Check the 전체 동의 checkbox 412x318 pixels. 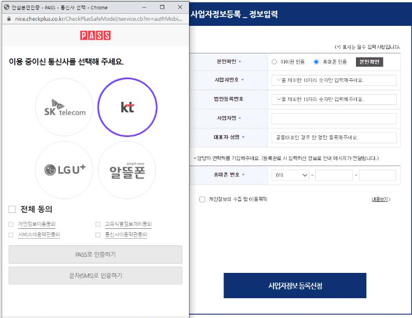click(12, 209)
